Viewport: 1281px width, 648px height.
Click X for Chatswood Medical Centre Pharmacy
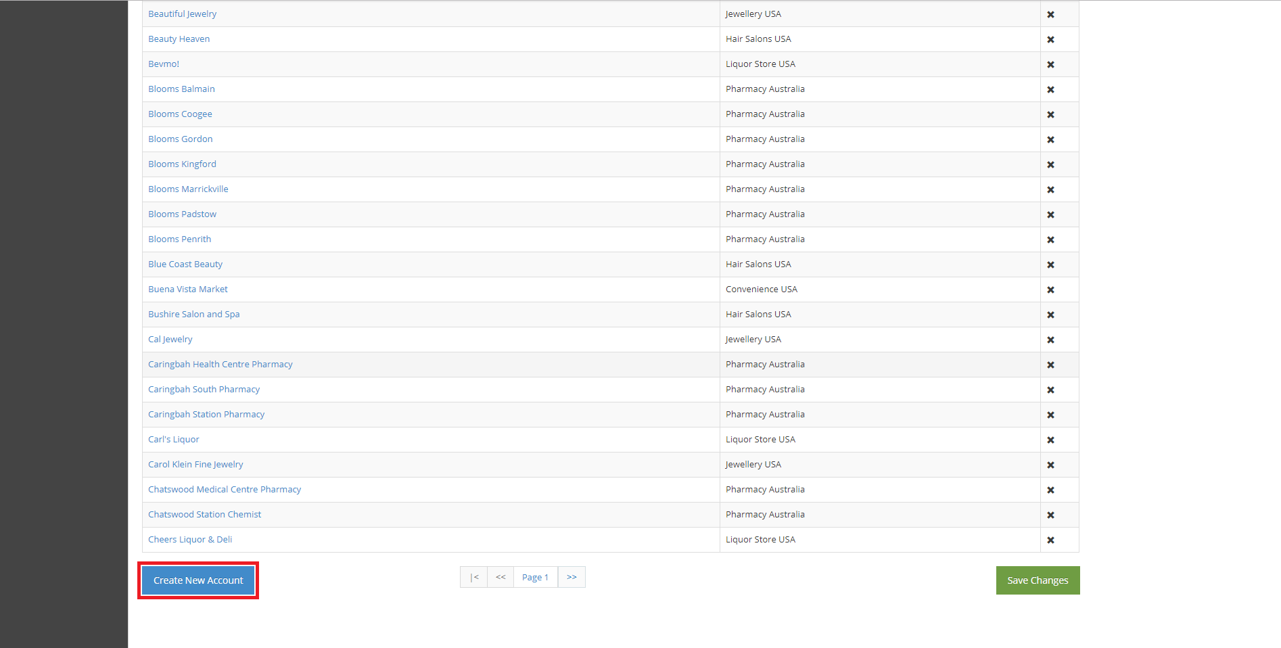click(1050, 490)
